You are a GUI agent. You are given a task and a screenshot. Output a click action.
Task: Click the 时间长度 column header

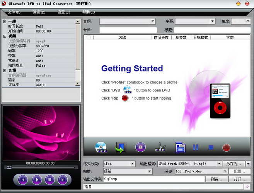click(161, 37)
